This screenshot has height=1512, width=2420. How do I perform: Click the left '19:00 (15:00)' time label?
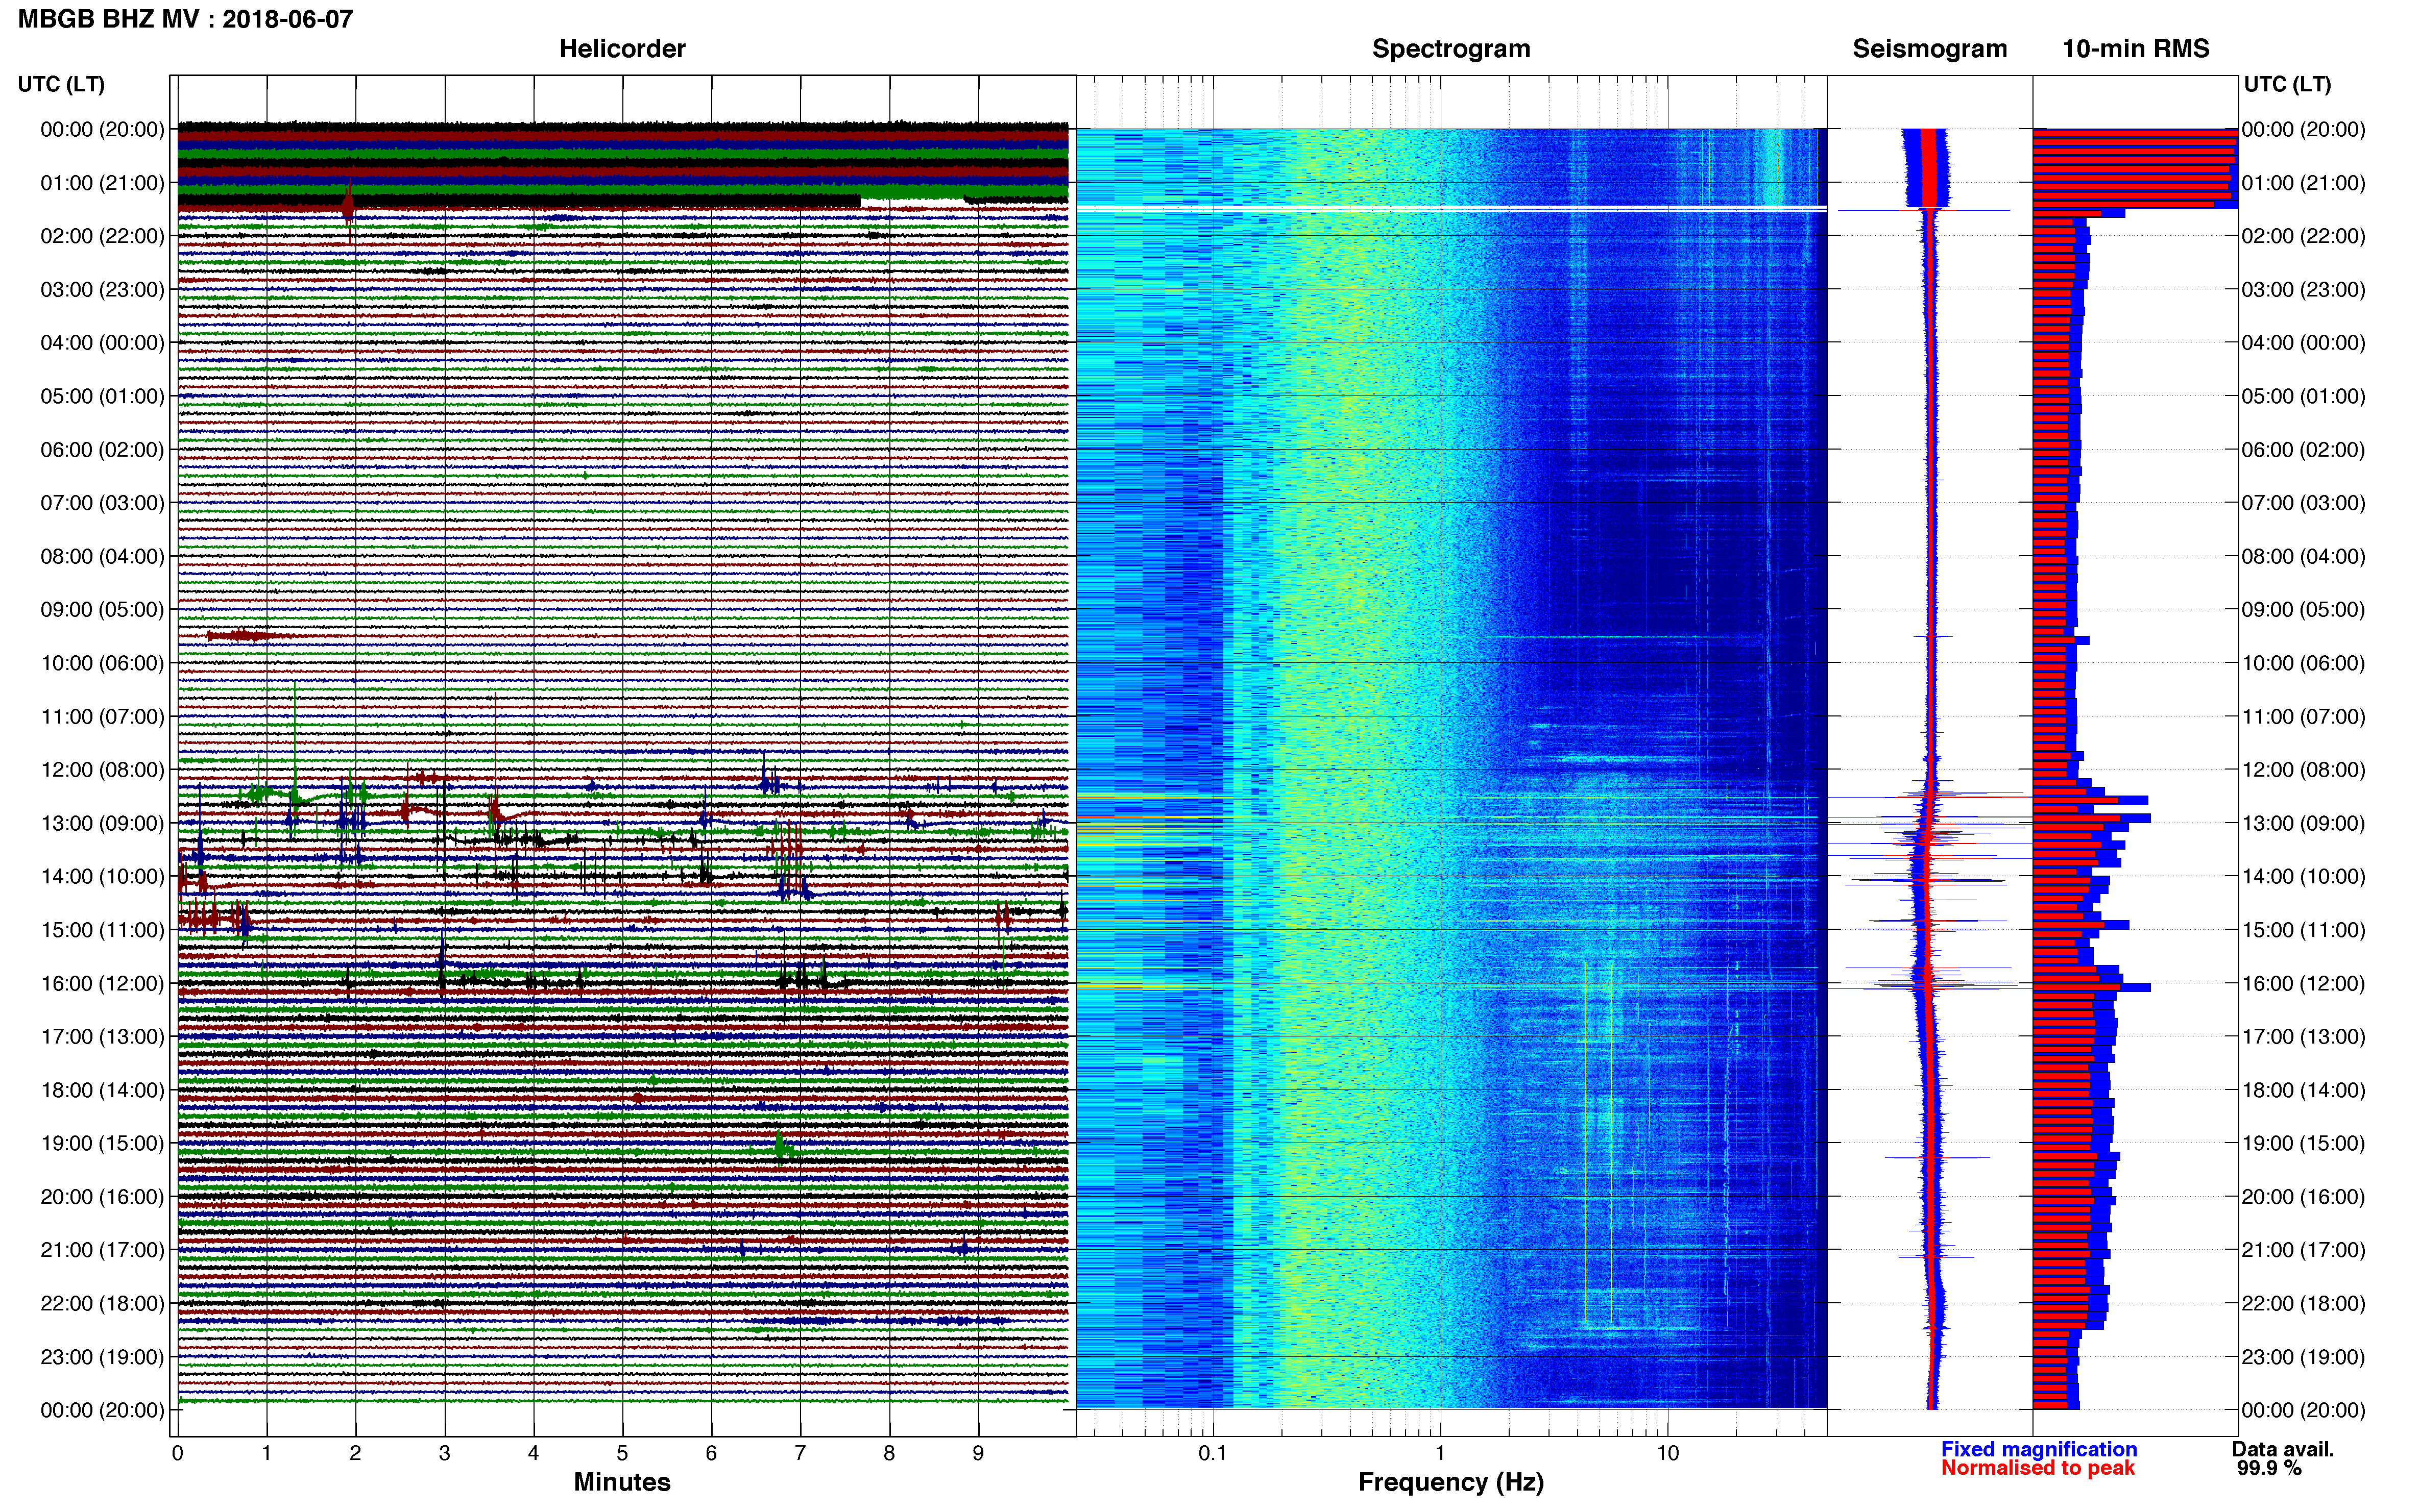pyautogui.click(x=102, y=1143)
